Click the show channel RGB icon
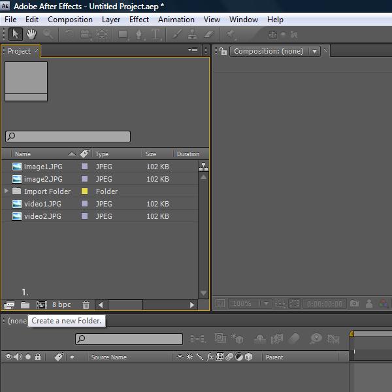Viewport: 392px width, 392px height. pyautogui.click(x=383, y=304)
